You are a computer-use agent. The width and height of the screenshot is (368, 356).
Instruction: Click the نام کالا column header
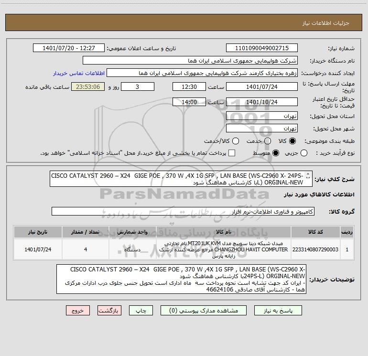[224, 232]
